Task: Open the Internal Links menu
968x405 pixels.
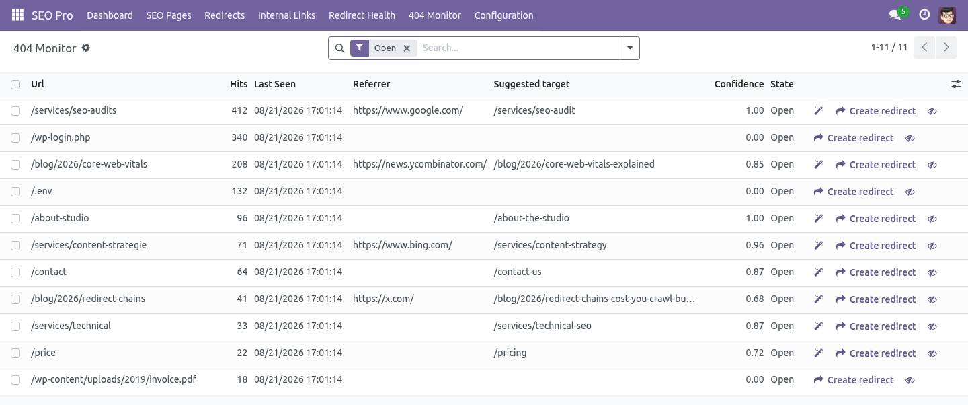Action: tap(286, 15)
